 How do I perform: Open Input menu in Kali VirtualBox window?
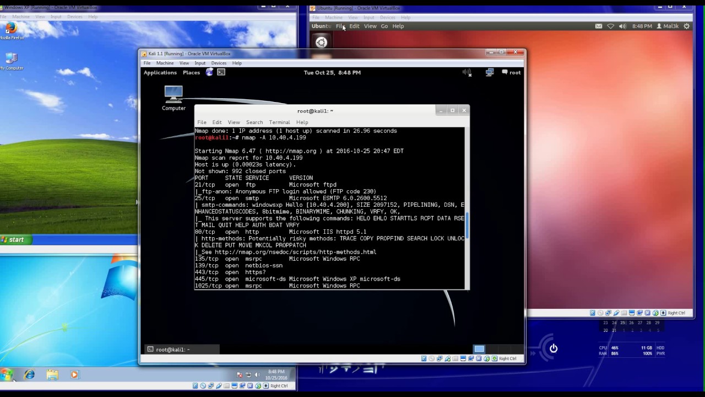coord(200,63)
